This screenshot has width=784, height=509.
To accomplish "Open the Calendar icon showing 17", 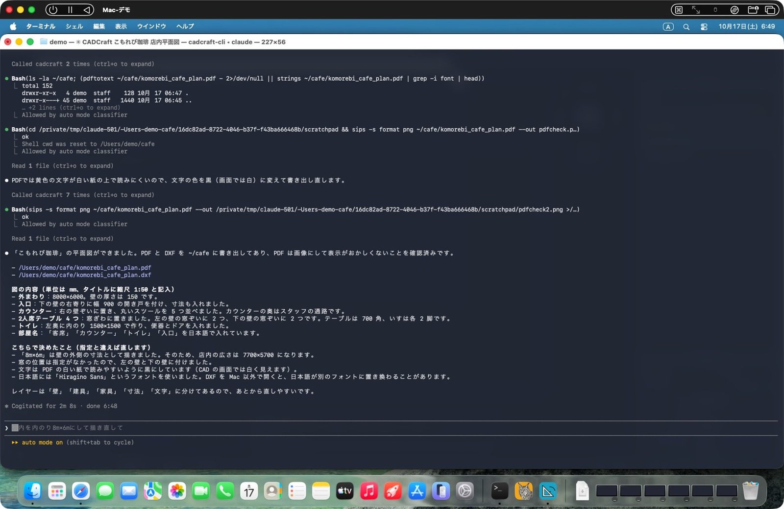I will coord(249,491).
